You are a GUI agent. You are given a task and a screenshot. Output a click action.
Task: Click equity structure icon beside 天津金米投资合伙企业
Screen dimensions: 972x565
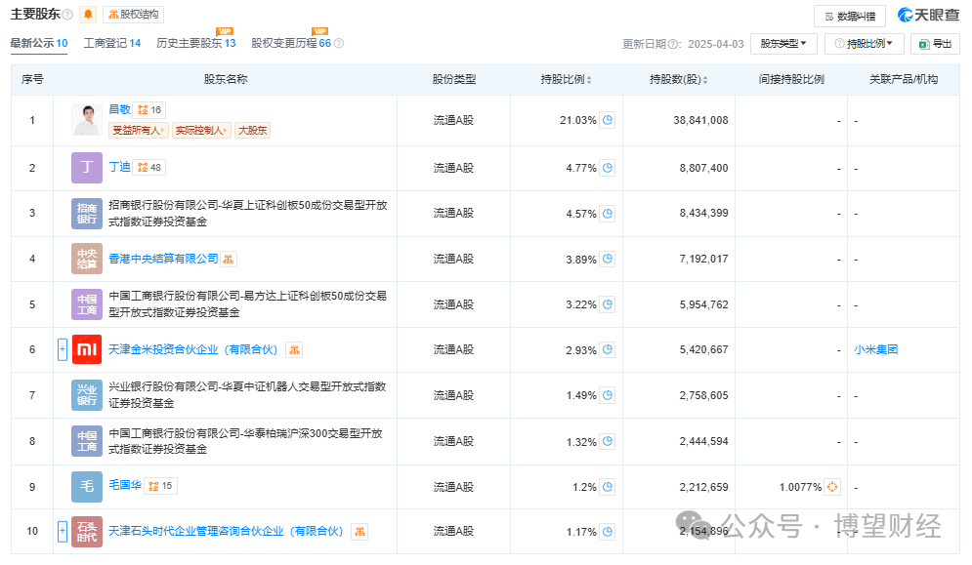pyautogui.click(x=293, y=349)
